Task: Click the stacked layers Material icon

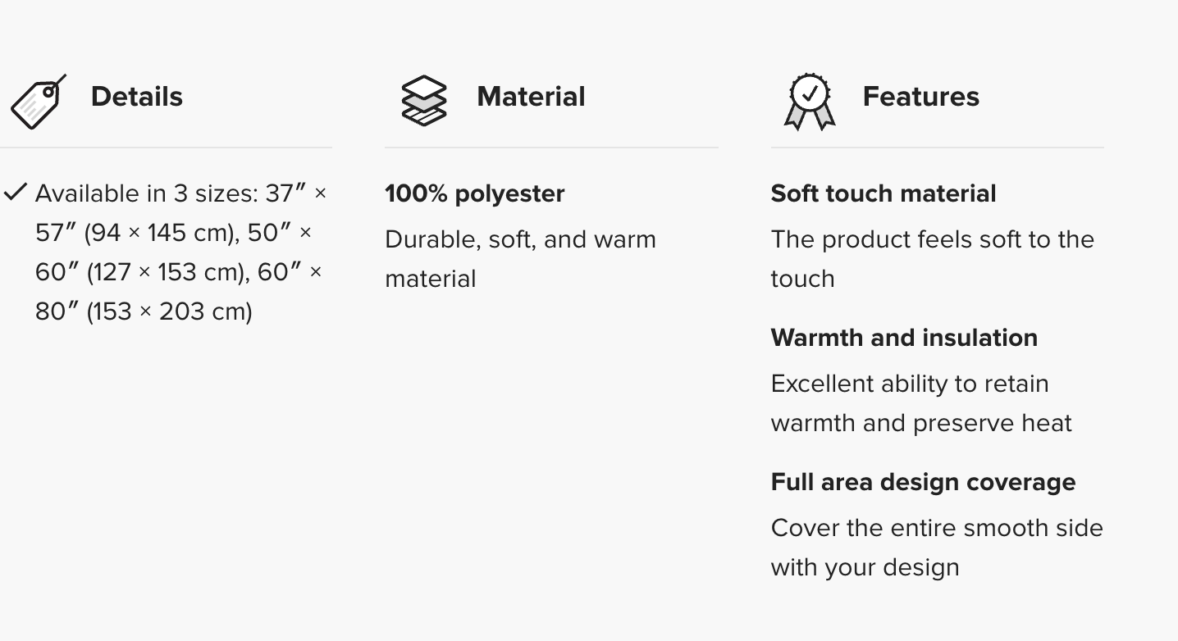Action: [x=424, y=100]
